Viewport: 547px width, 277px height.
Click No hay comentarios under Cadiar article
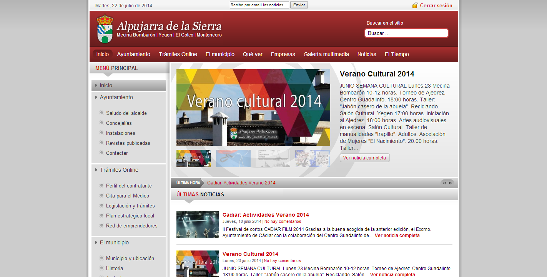(283, 221)
